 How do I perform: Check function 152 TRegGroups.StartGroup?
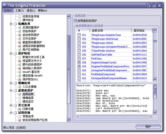(79, 39)
